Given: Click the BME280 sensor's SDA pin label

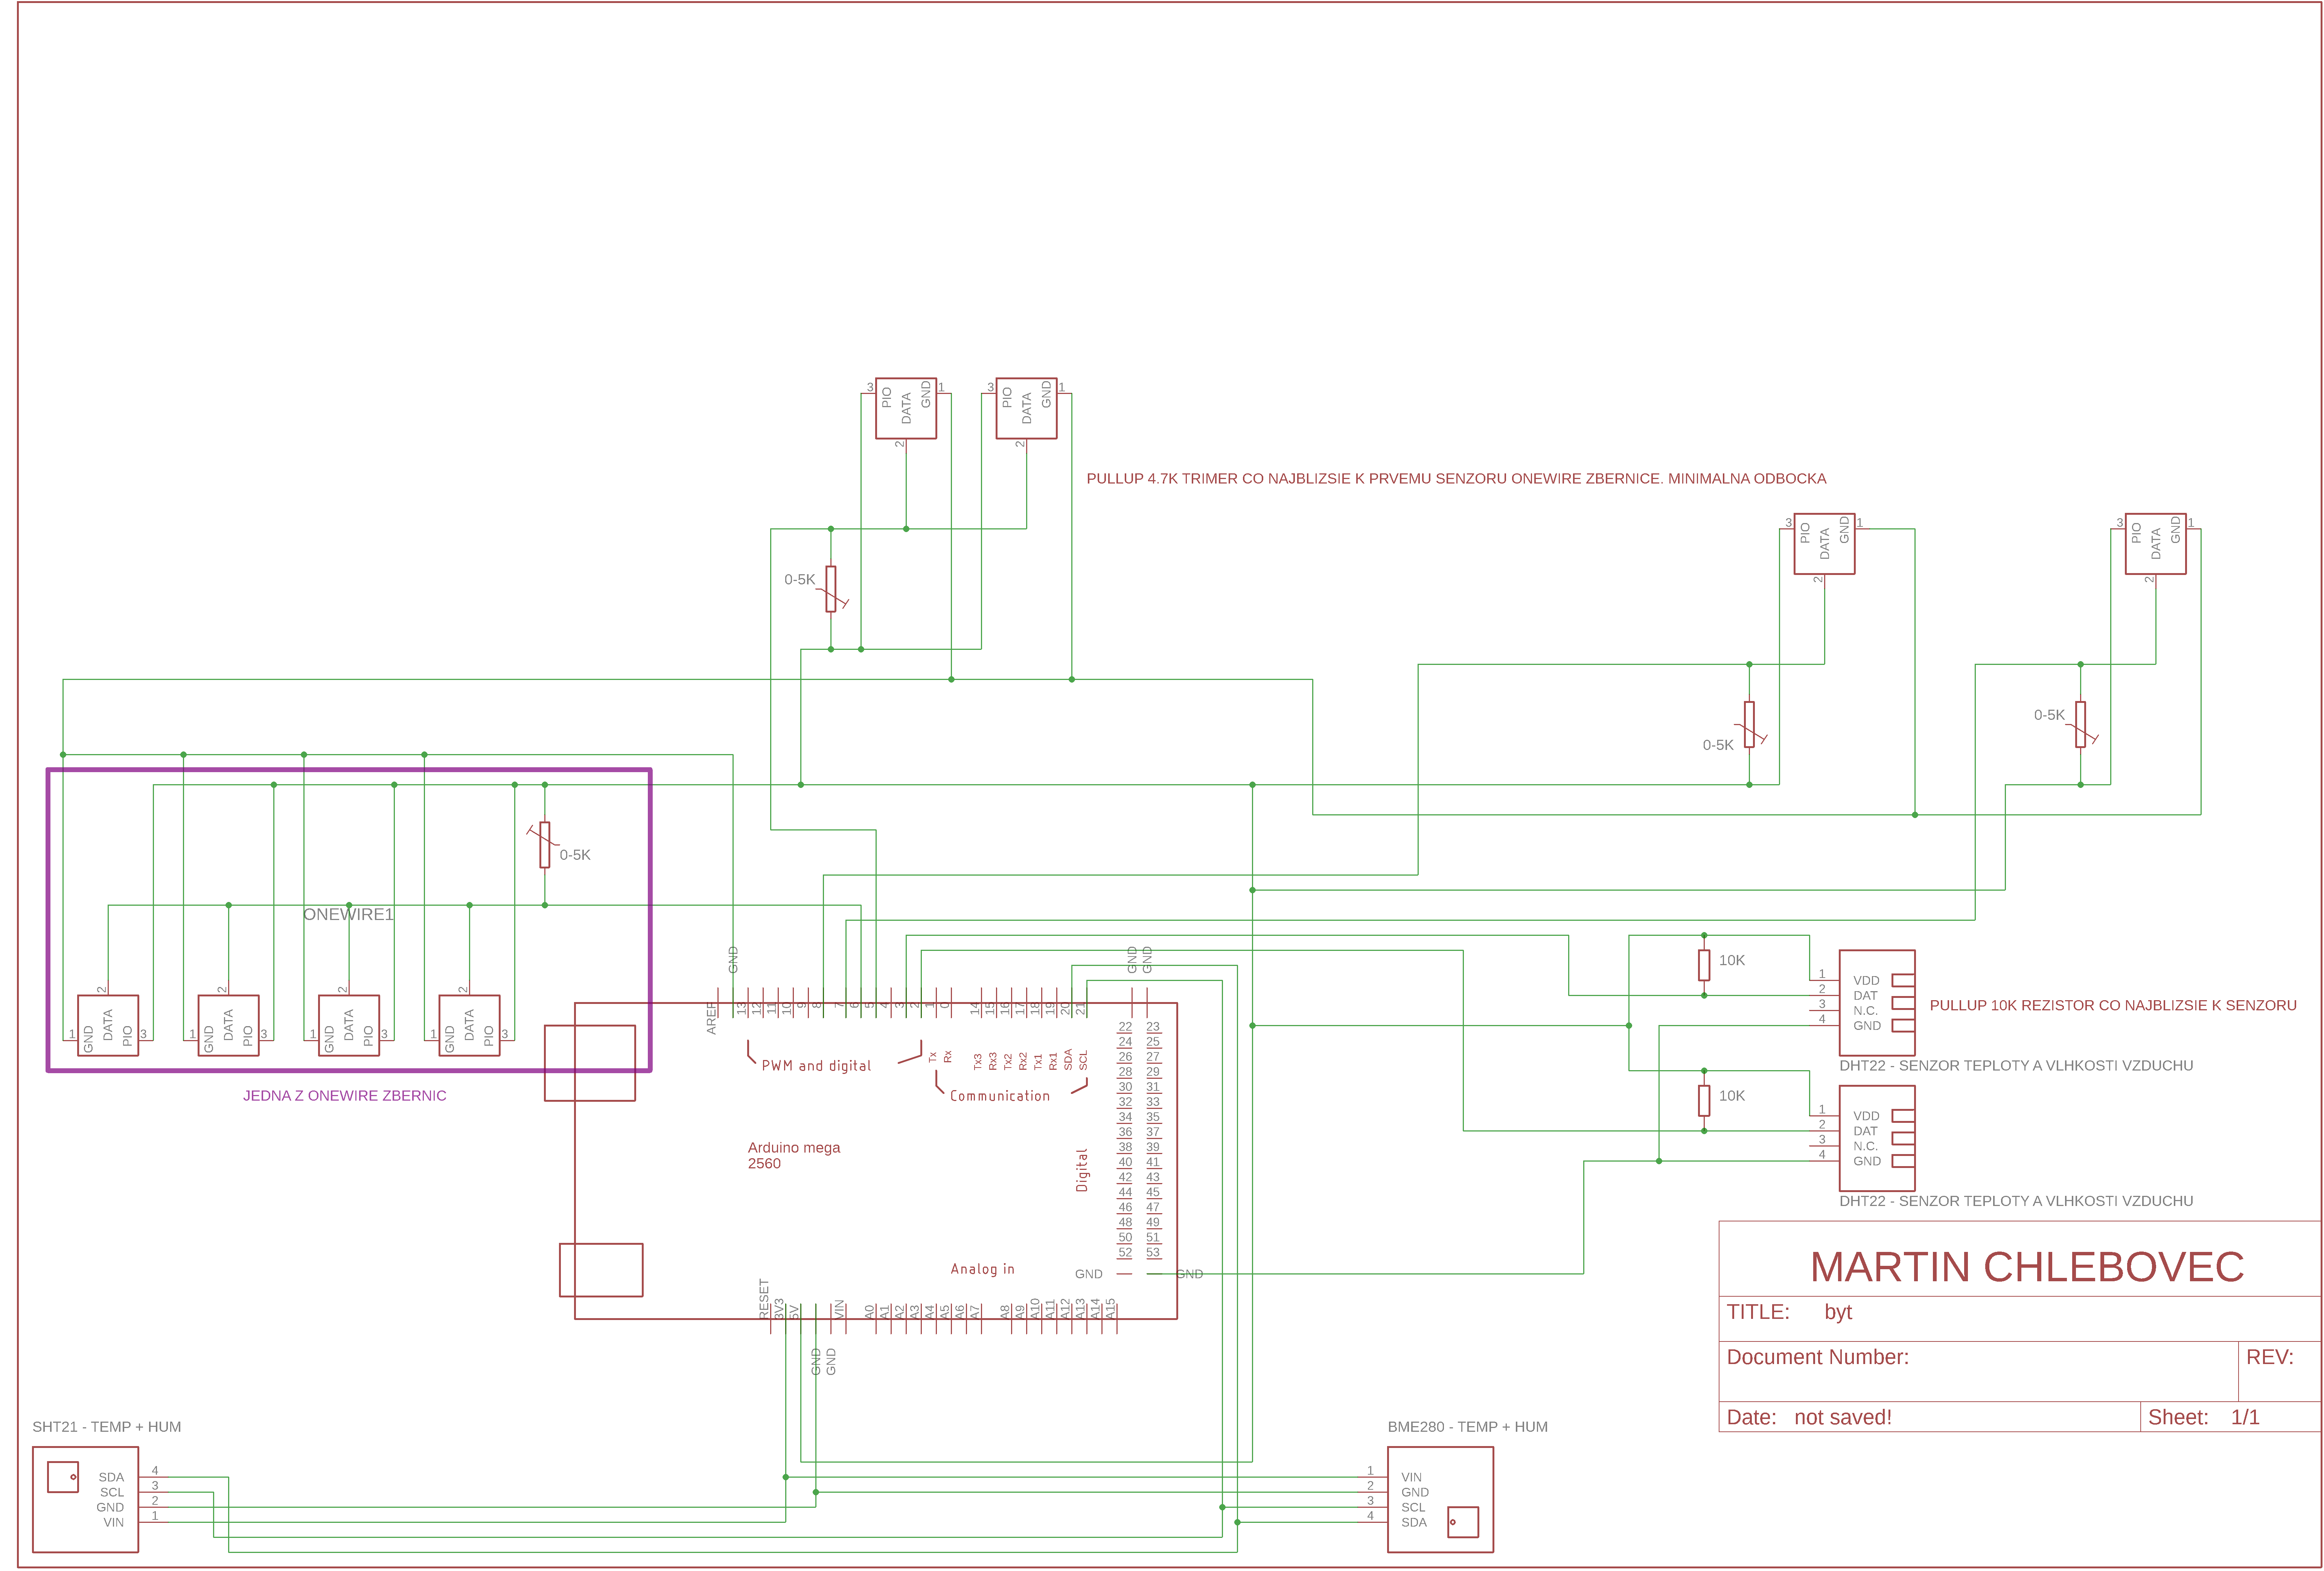Looking at the screenshot, I should click(1414, 1522).
